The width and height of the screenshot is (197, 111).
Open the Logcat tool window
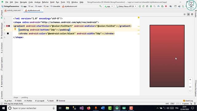coord(40,101)
